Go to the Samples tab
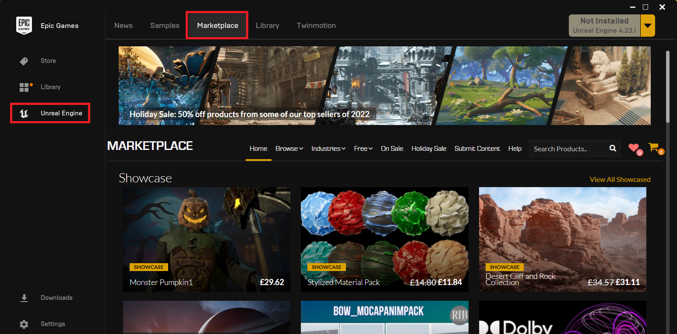Image resolution: width=677 pixels, height=334 pixels. (x=165, y=25)
